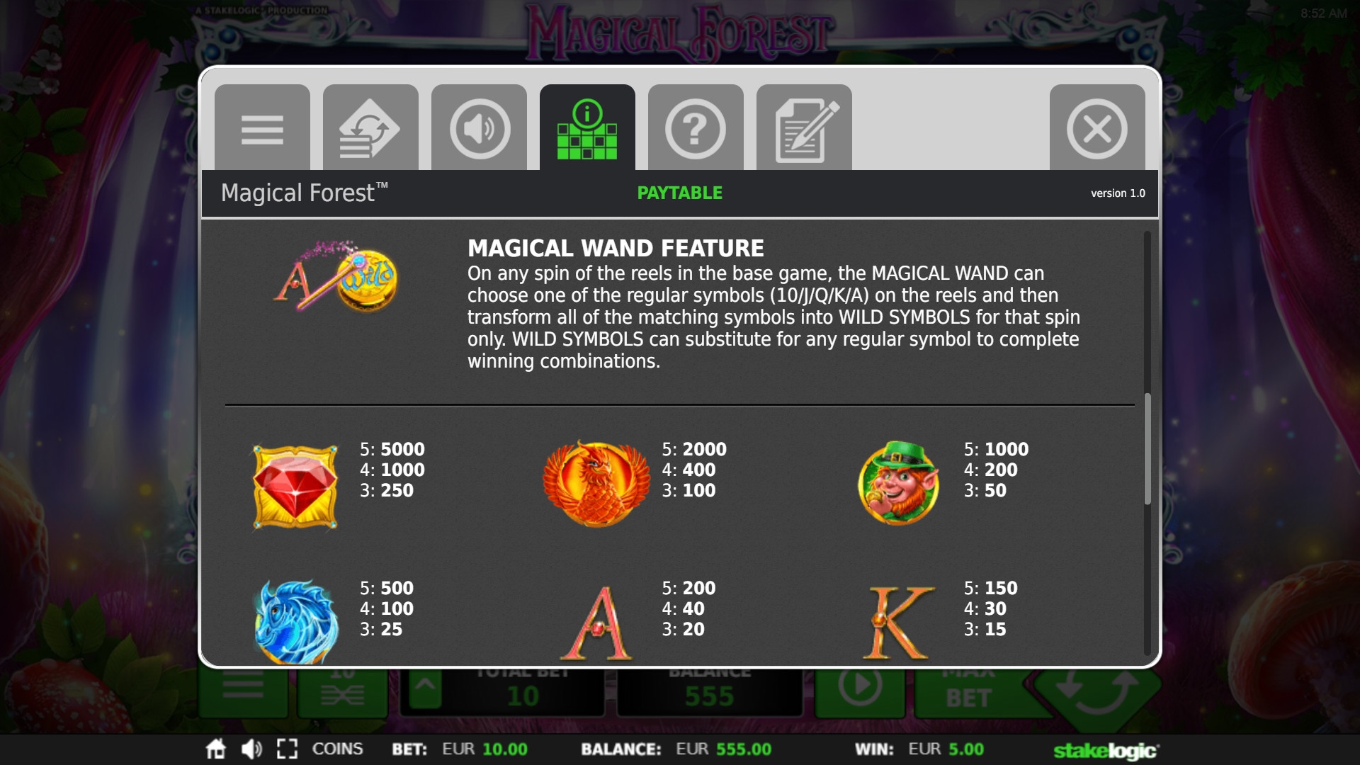Image resolution: width=1360 pixels, height=765 pixels.
Task: Click the home icon in the bottom bar
Action: 216,749
